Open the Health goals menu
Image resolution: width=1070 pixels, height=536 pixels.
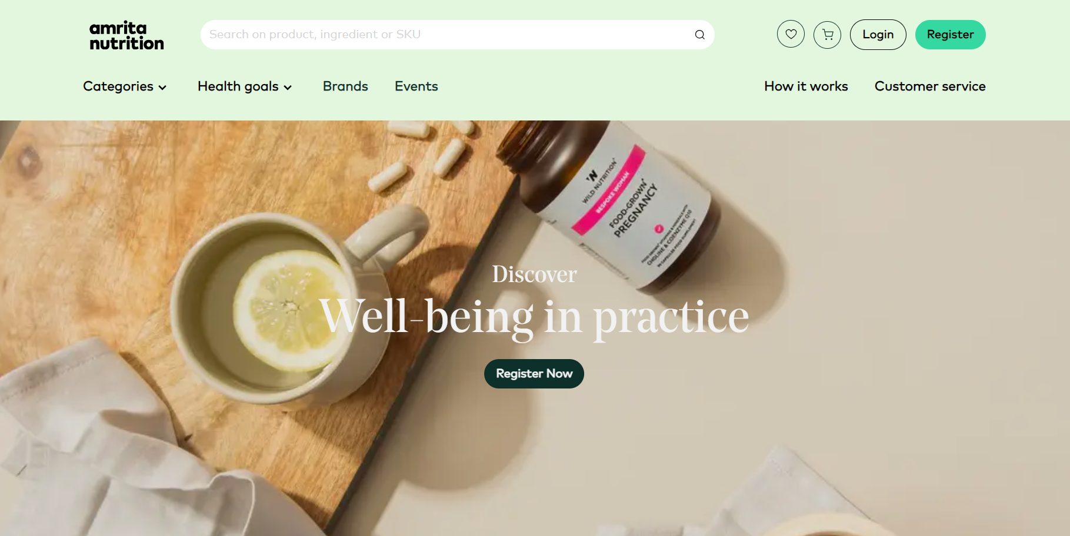click(245, 86)
